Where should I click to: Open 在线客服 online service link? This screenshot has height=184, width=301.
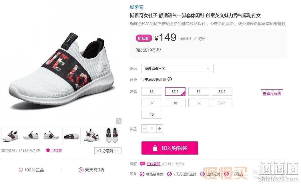(154, 164)
